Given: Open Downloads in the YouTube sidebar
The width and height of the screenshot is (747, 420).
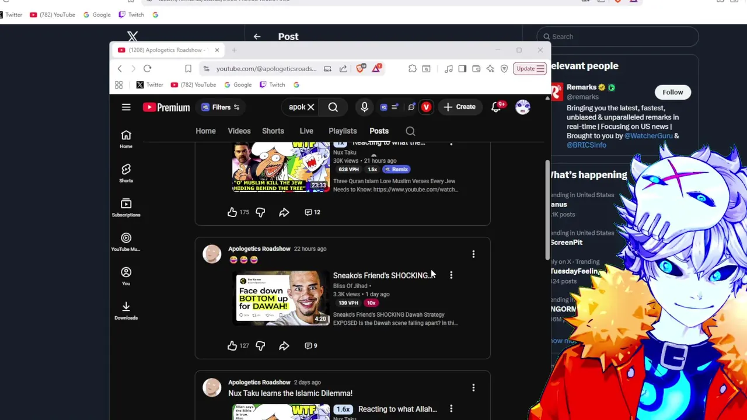Looking at the screenshot, I should (126, 311).
